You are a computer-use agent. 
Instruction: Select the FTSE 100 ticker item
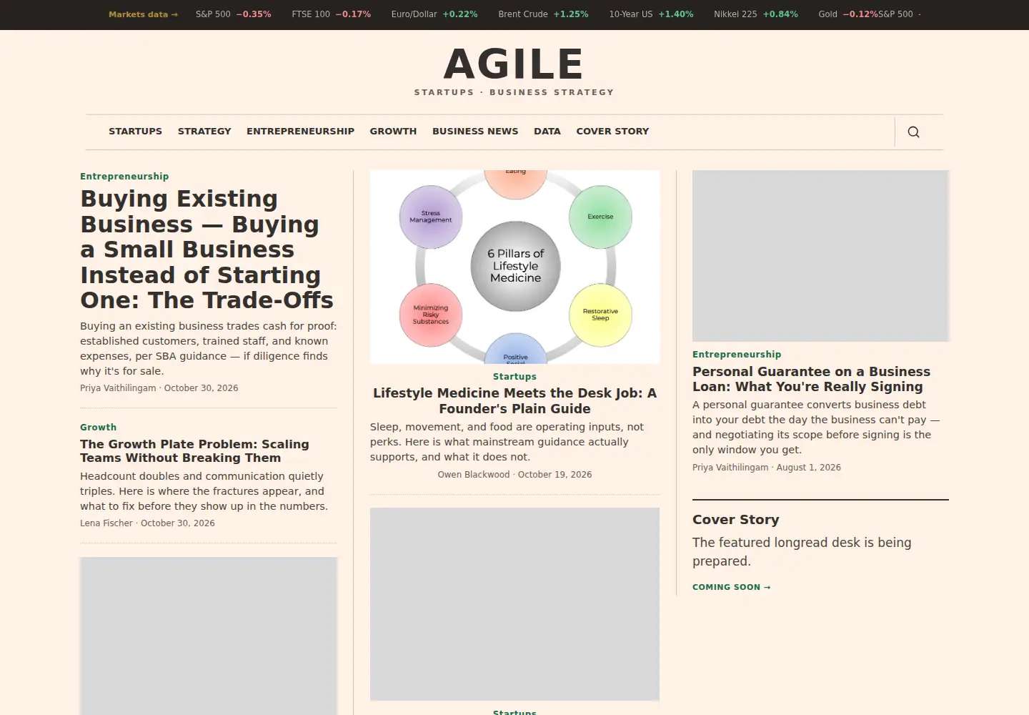point(331,14)
